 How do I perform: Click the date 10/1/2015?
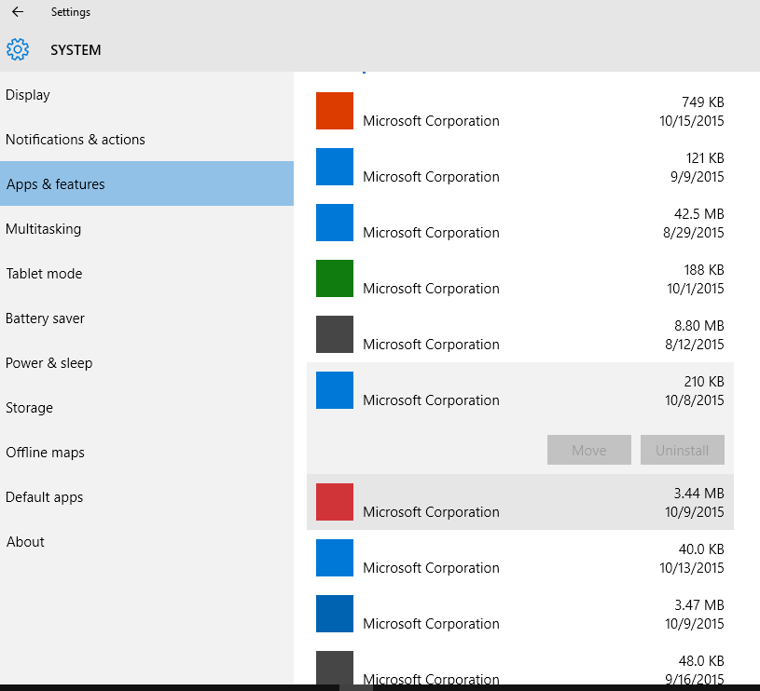(696, 289)
